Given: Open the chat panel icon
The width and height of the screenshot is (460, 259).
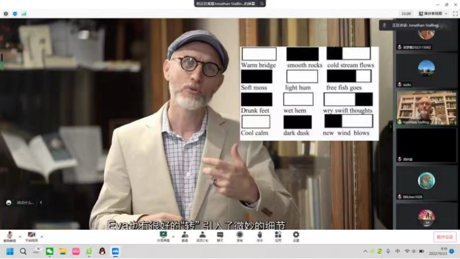Looking at the screenshot, I should pos(220,235).
